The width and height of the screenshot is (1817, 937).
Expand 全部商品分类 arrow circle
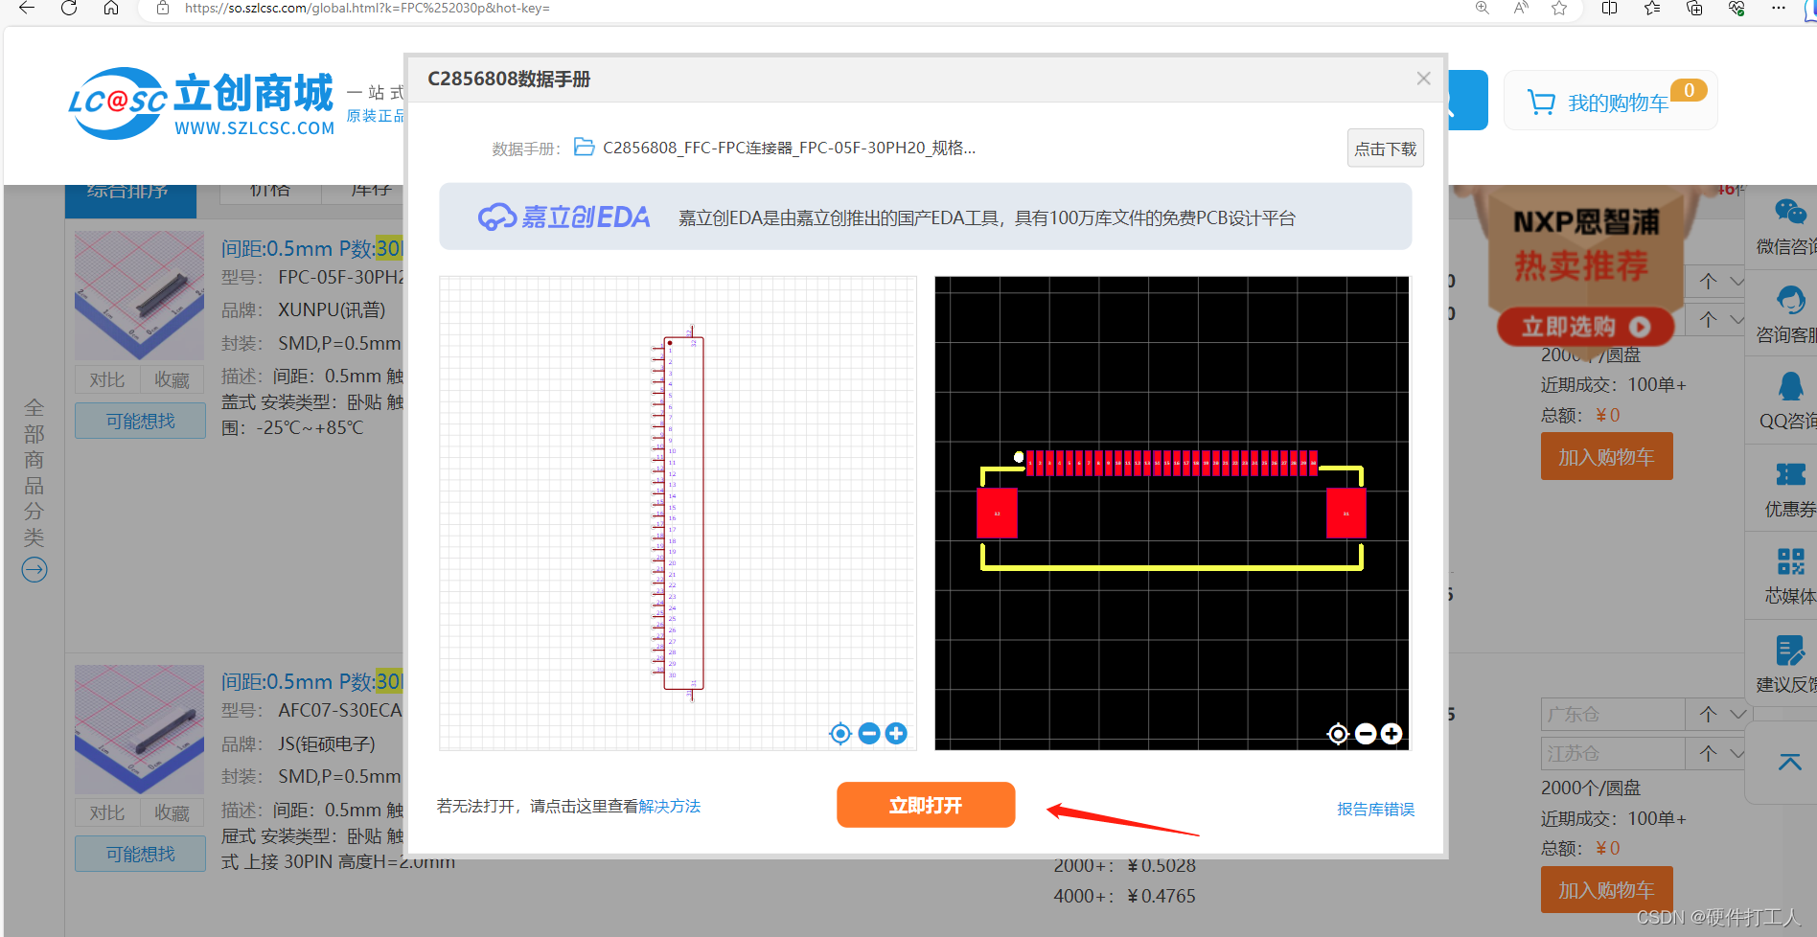click(x=34, y=570)
